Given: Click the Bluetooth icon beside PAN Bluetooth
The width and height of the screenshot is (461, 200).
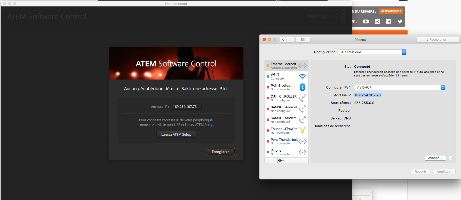Looking at the screenshot, I should pos(302,87).
